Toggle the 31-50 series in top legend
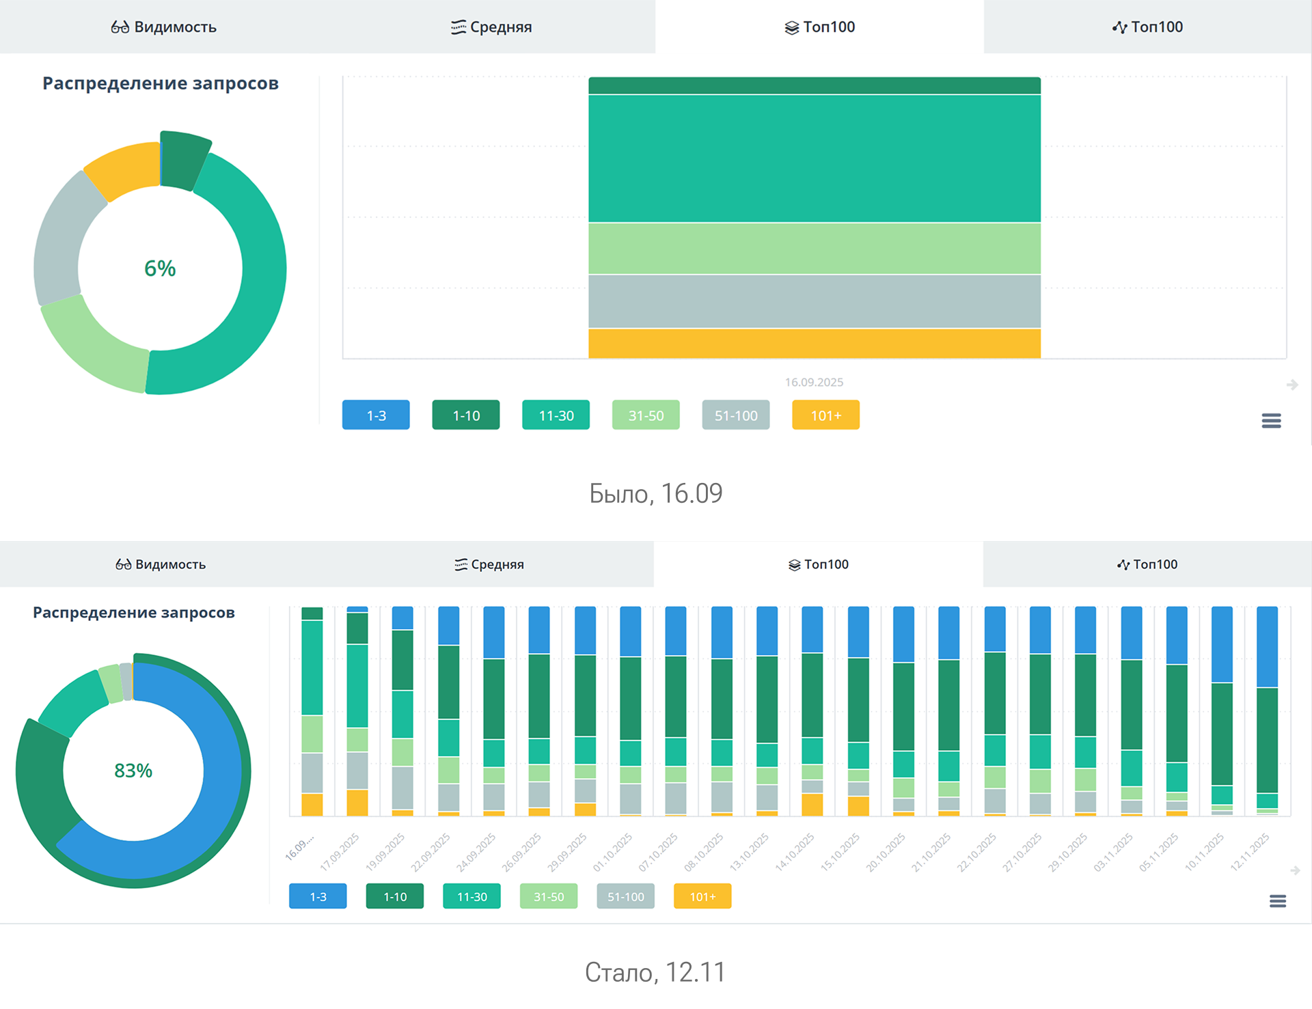Screen dimensions: 1312x1009 pos(646,415)
